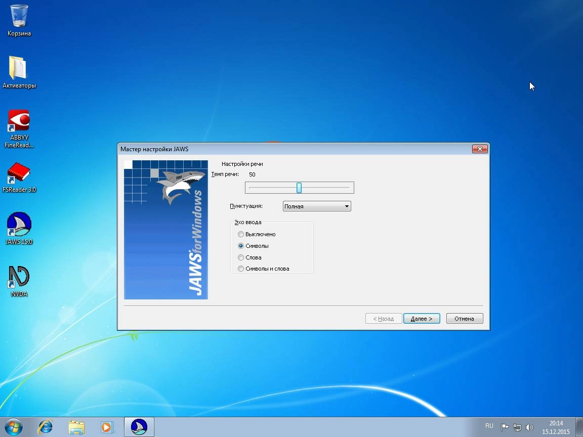Click the RU language indicator

[489, 426]
